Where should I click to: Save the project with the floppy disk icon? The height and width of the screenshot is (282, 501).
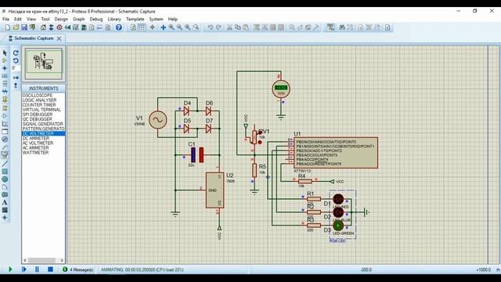pos(24,27)
